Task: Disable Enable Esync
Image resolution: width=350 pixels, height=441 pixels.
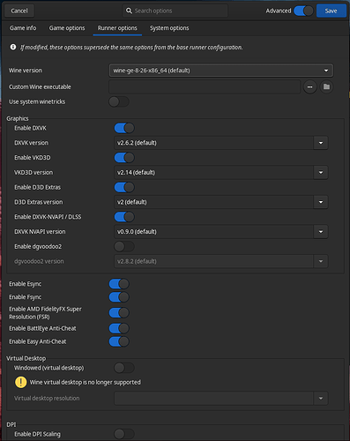Action: [x=119, y=284]
